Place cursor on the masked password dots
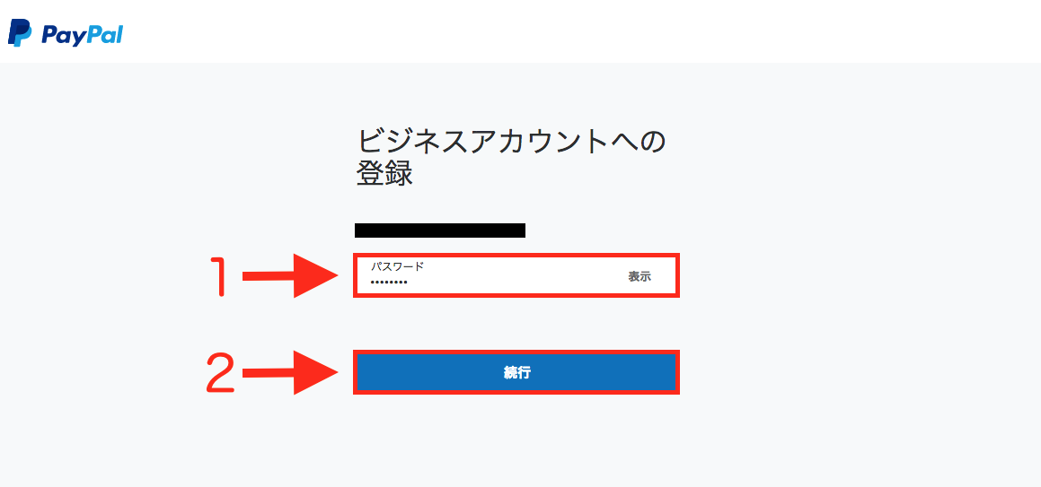1041x487 pixels. pos(389,283)
